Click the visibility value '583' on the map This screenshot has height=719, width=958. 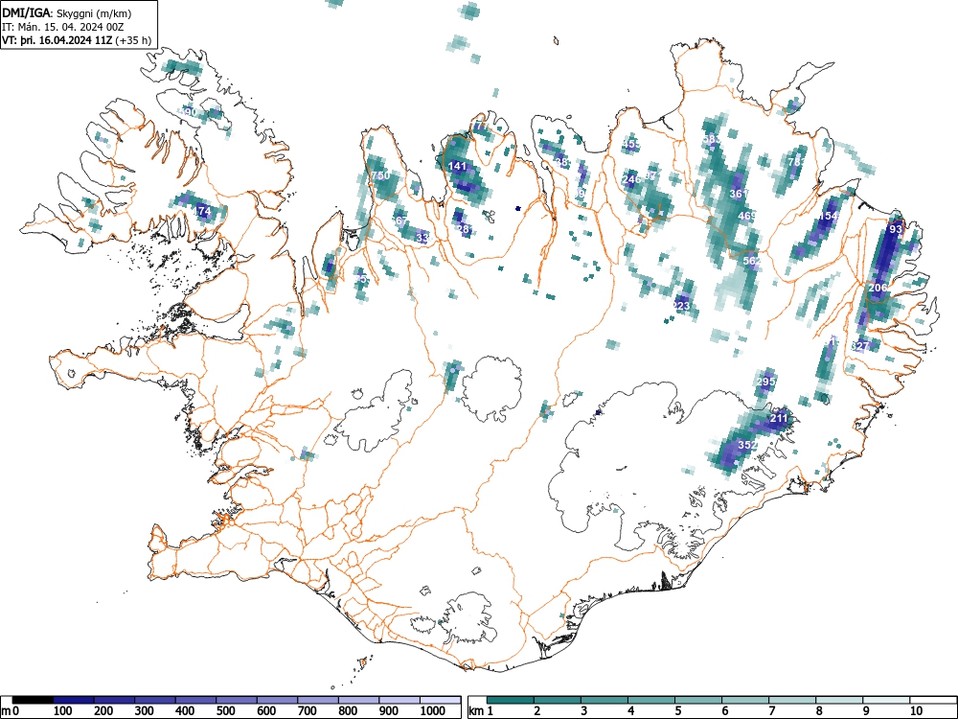pyautogui.click(x=712, y=139)
